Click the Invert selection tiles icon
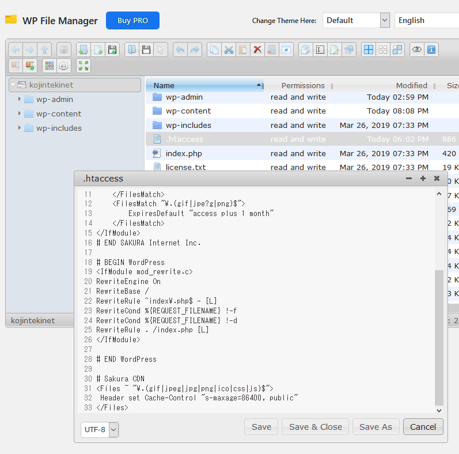 [x=397, y=50]
